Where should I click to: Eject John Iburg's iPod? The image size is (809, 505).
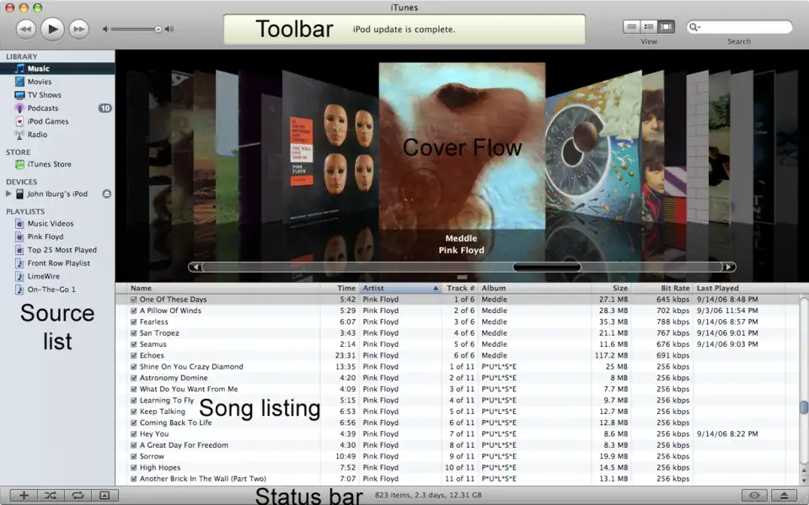point(106,194)
